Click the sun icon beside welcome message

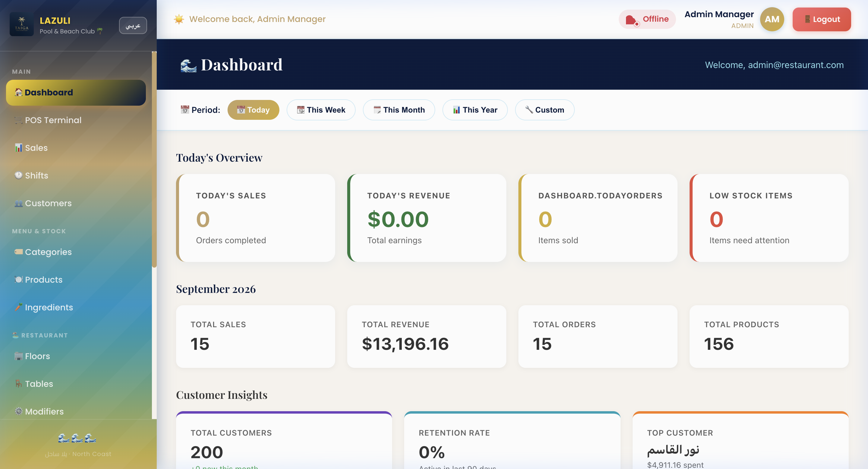(x=179, y=19)
